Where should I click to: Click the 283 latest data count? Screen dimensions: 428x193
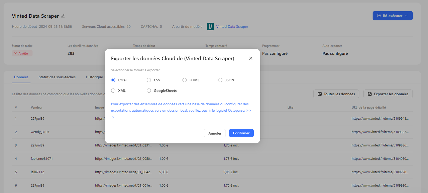[71, 53]
